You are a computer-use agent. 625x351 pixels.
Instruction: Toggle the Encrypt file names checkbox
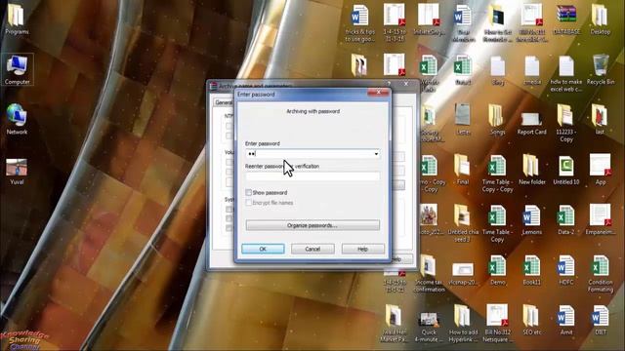pos(248,203)
